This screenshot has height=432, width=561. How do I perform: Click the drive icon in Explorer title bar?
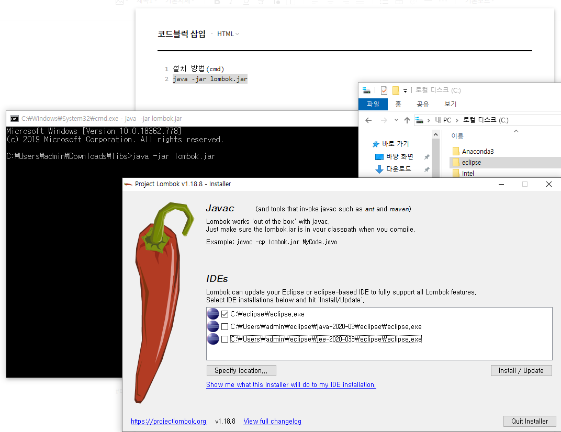(366, 90)
